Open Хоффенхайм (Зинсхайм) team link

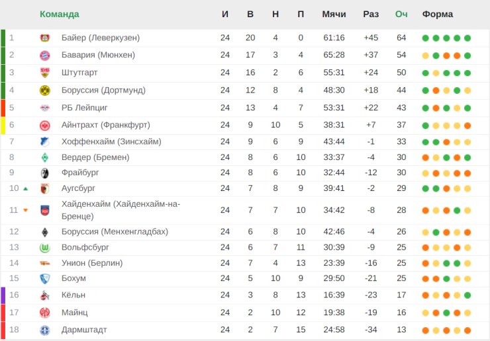(x=111, y=141)
